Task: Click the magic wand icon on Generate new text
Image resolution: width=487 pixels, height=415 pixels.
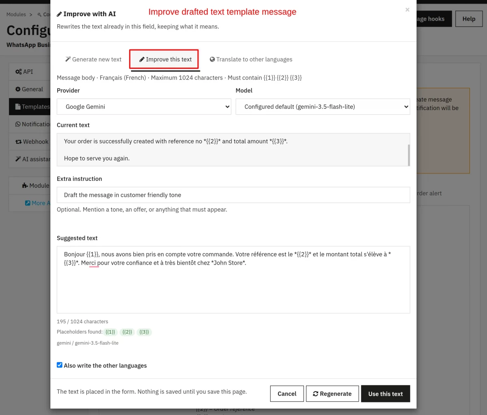Action: pos(68,59)
